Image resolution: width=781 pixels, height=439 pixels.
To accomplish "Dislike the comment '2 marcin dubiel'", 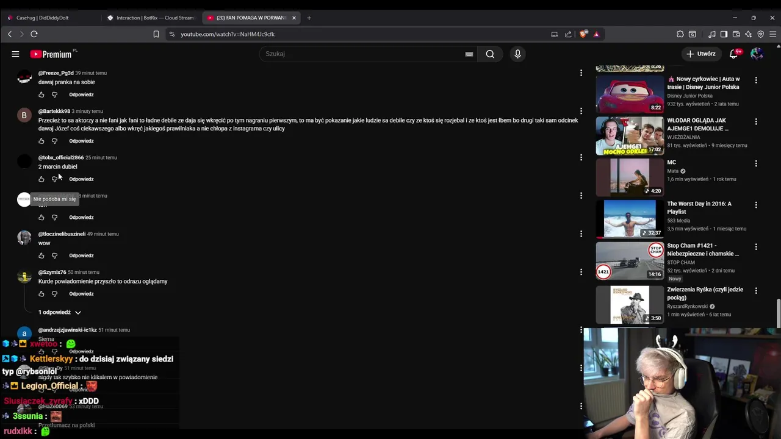I will (54, 179).
